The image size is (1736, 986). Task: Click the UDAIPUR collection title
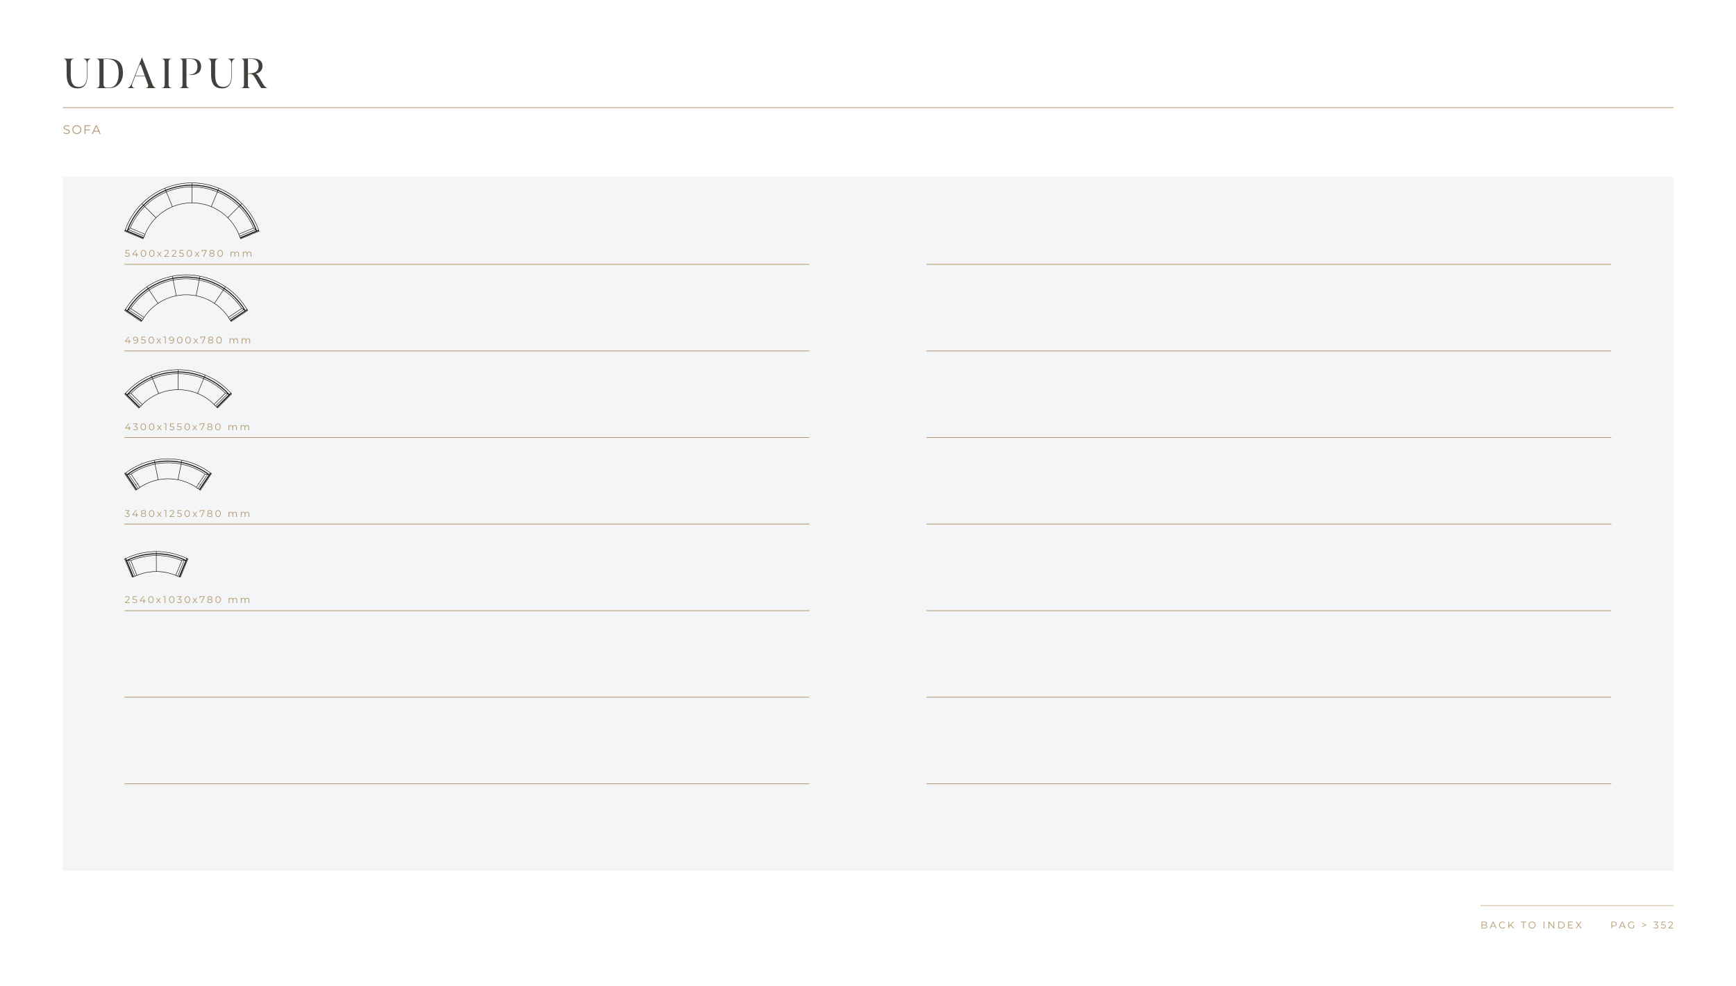(x=165, y=74)
